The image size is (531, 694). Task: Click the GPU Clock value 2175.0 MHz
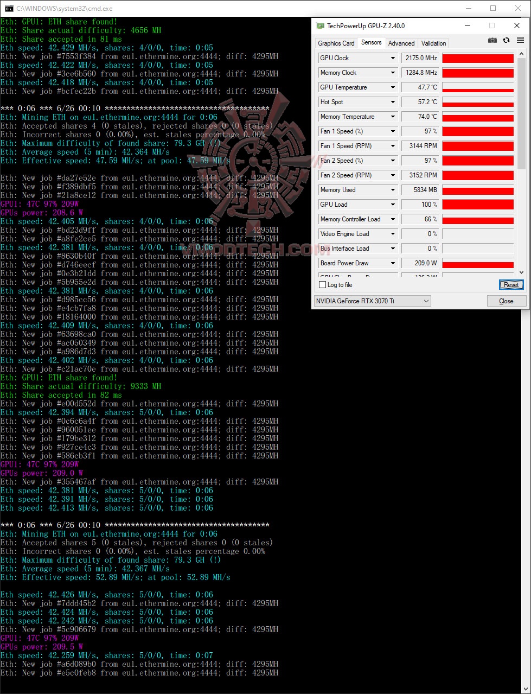(x=420, y=58)
